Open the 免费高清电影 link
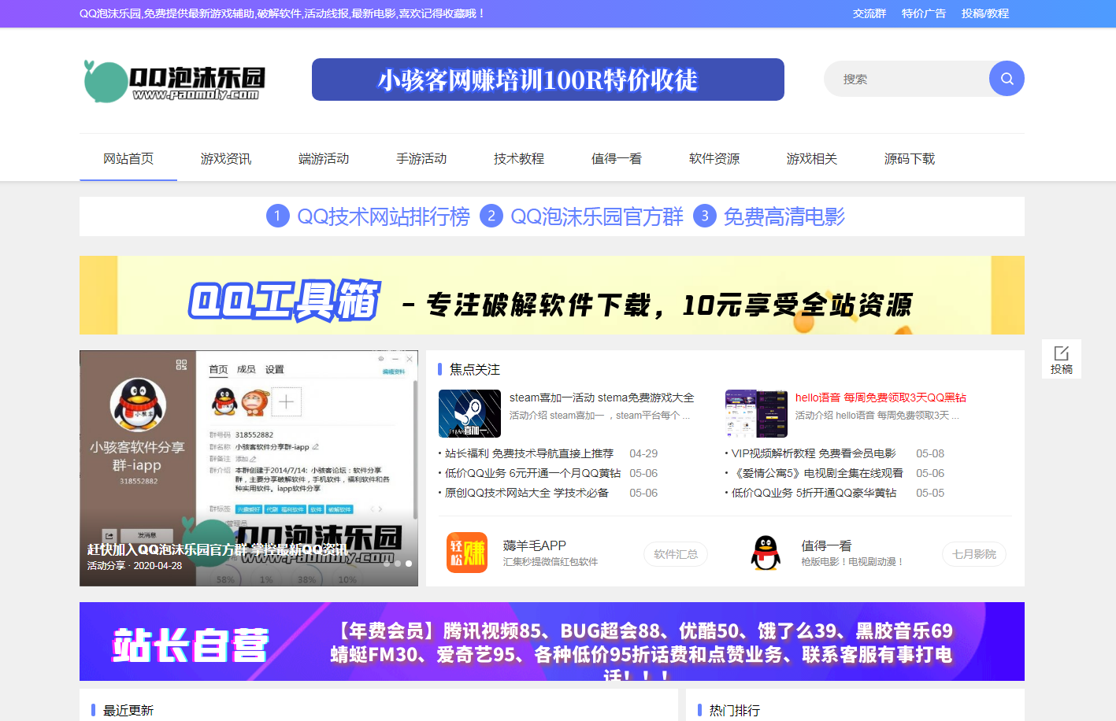The height and width of the screenshot is (721, 1116). click(x=784, y=216)
